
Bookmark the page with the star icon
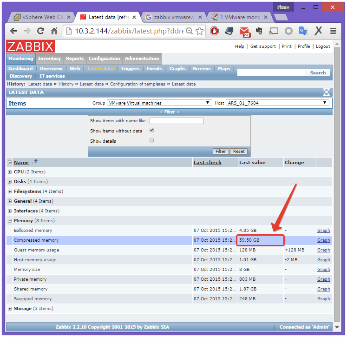(x=199, y=31)
